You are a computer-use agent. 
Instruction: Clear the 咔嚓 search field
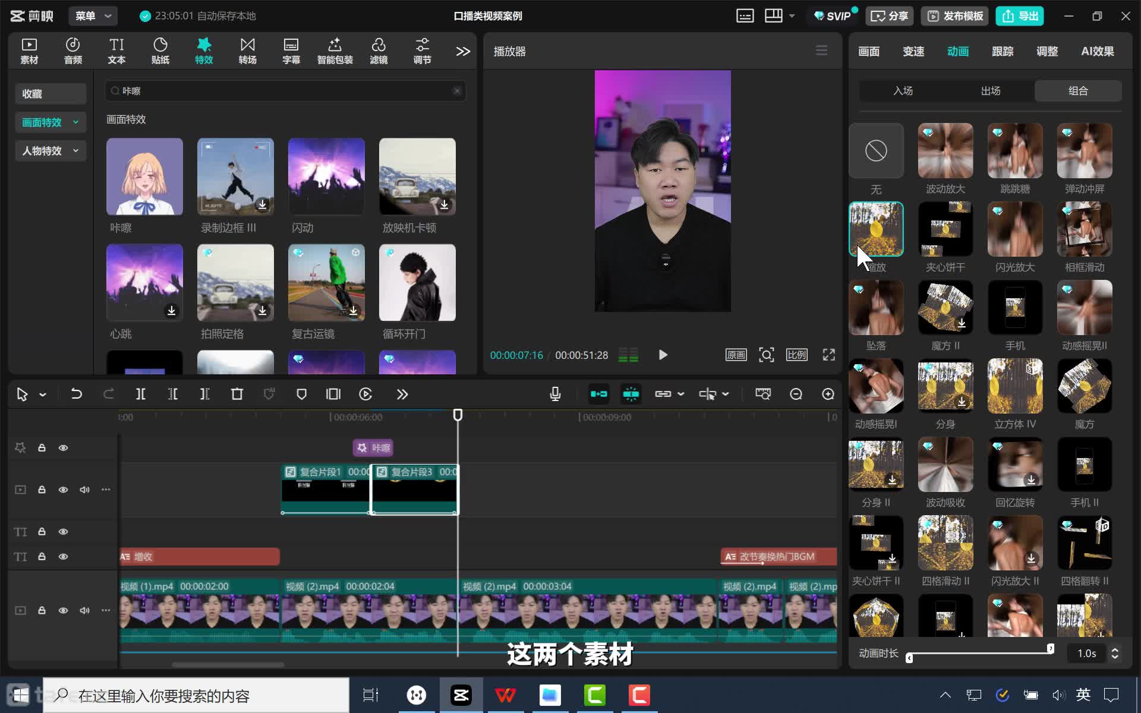457,91
